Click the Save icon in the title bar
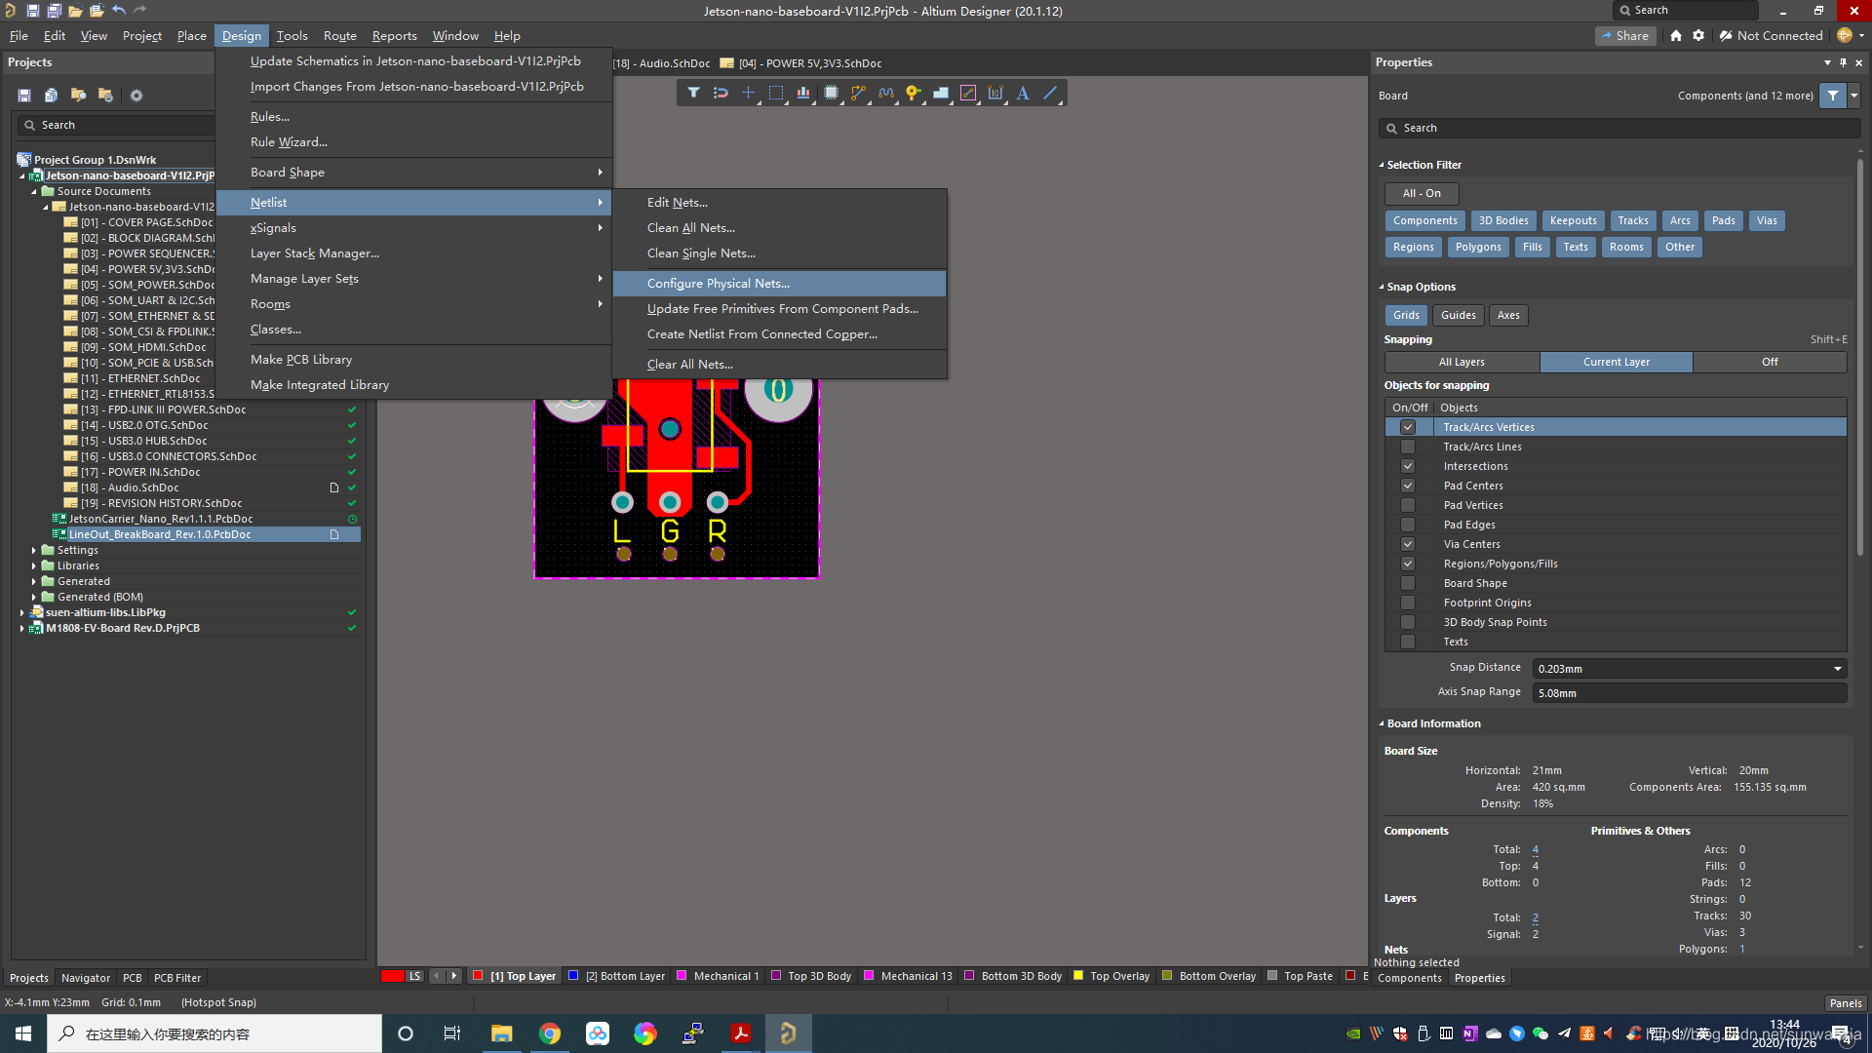Image resolution: width=1872 pixels, height=1053 pixels. point(32,11)
